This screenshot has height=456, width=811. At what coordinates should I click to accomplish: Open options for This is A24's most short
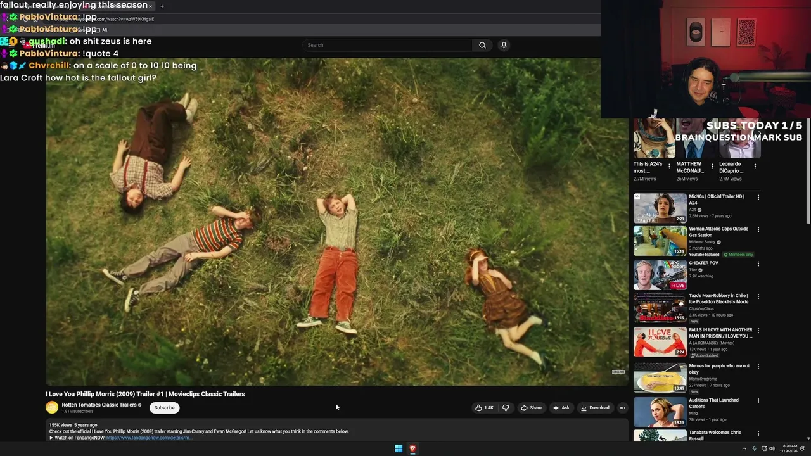coord(669,167)
